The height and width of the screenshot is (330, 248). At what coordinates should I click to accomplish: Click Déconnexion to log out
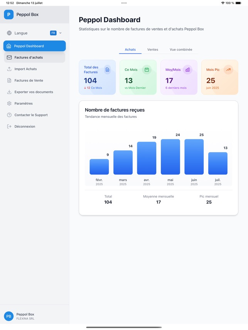(x=35, y=126)
